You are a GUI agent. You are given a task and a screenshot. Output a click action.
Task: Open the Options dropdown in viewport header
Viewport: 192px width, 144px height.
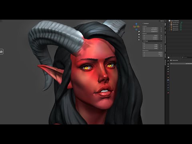point(163,21)
